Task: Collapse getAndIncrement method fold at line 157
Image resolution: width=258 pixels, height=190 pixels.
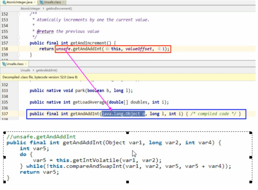Action: tap(18, 43)
